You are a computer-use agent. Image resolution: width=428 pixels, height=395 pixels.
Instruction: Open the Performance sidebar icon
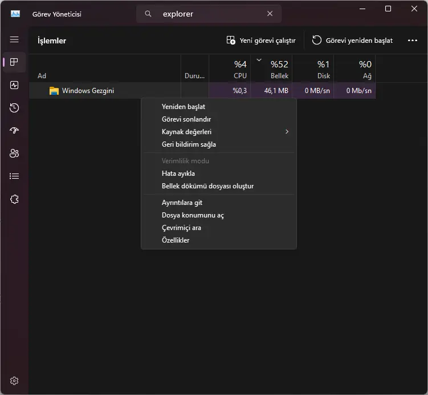click(14, 85)
